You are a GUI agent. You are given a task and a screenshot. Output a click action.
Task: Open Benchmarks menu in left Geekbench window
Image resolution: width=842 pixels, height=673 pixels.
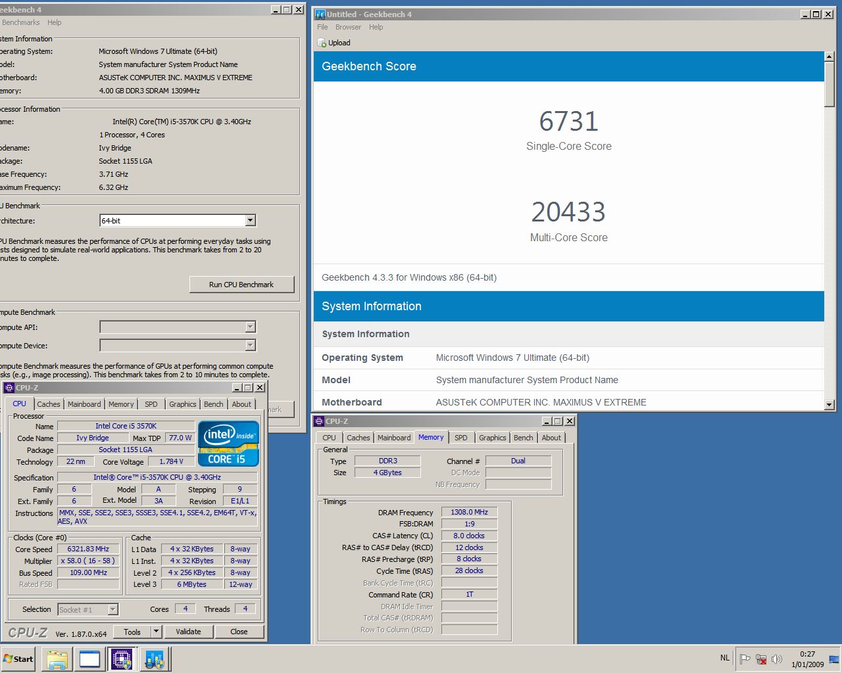[x=20, y=22]
